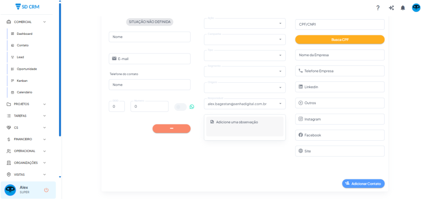Click the user avatar in top bar
Screen dimensions: 422x199
pos(416,8)
